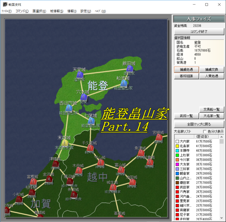Viewport: 226px width, 222px height.
Task: Click the 捕虜交換 button
Action: click(212, 70)
